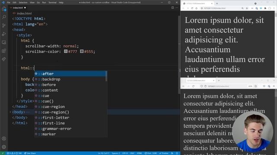Choose ::grammar-error suggestion
277x155 pixels.
(70, 128)
